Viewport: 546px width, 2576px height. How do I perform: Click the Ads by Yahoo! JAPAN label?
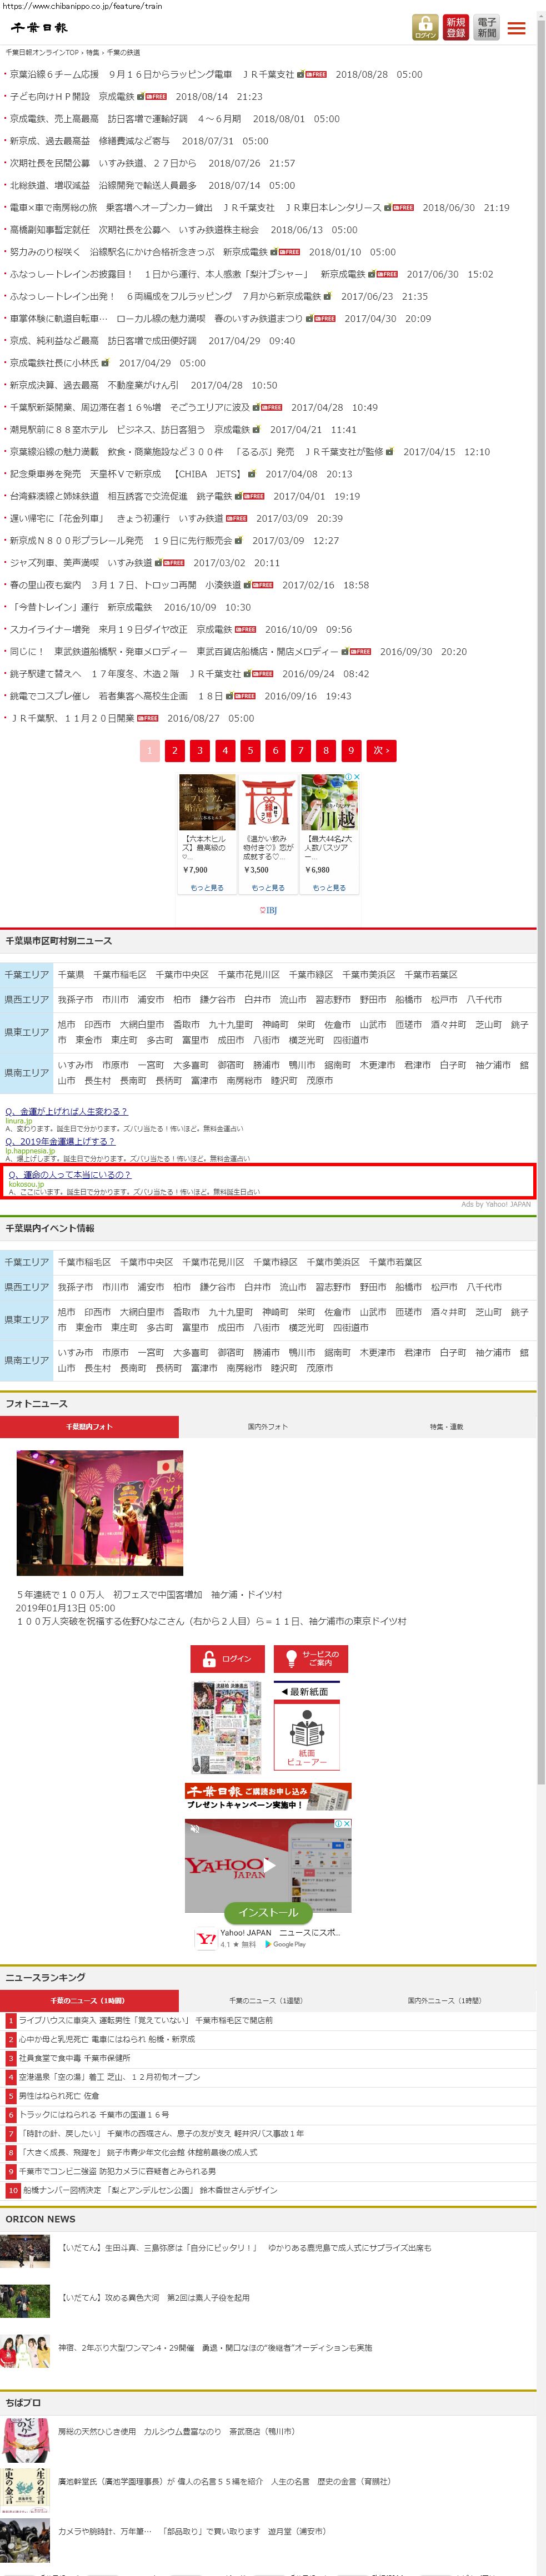[x=496, y=1204]
